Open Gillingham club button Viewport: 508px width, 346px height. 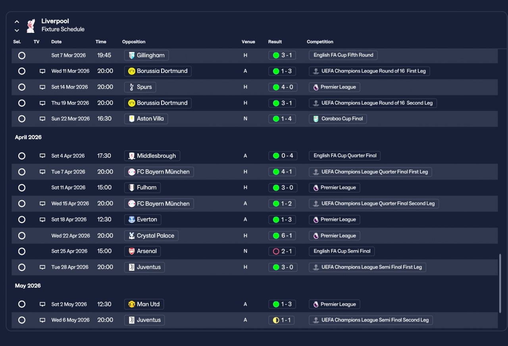click(147, 55)
